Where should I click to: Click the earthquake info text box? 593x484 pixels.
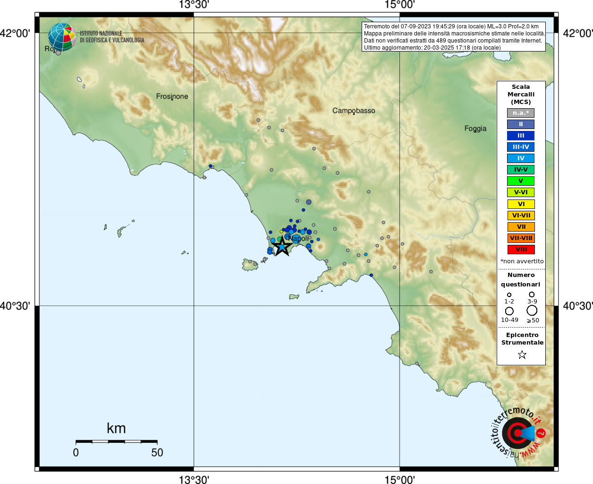(454, 37)
